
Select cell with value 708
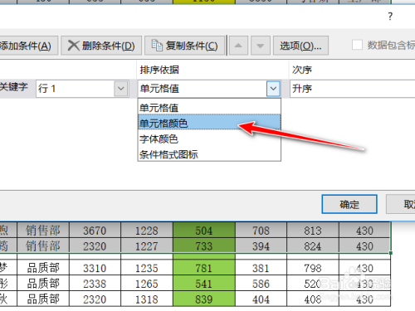coord(261,230)
